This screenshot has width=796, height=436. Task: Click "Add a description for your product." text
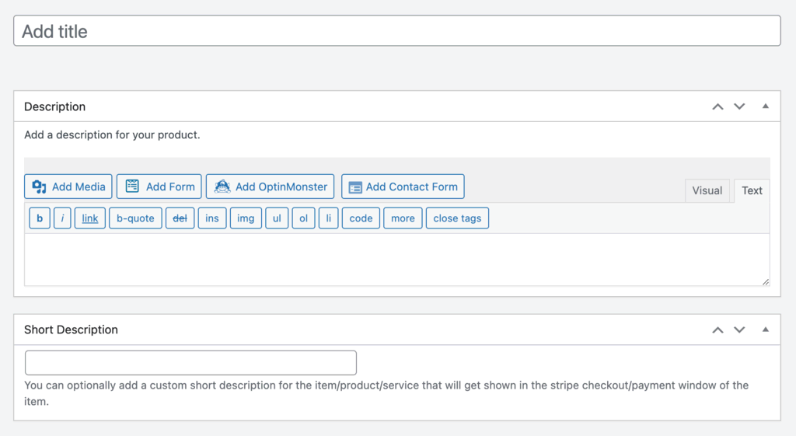coord(112,135)
